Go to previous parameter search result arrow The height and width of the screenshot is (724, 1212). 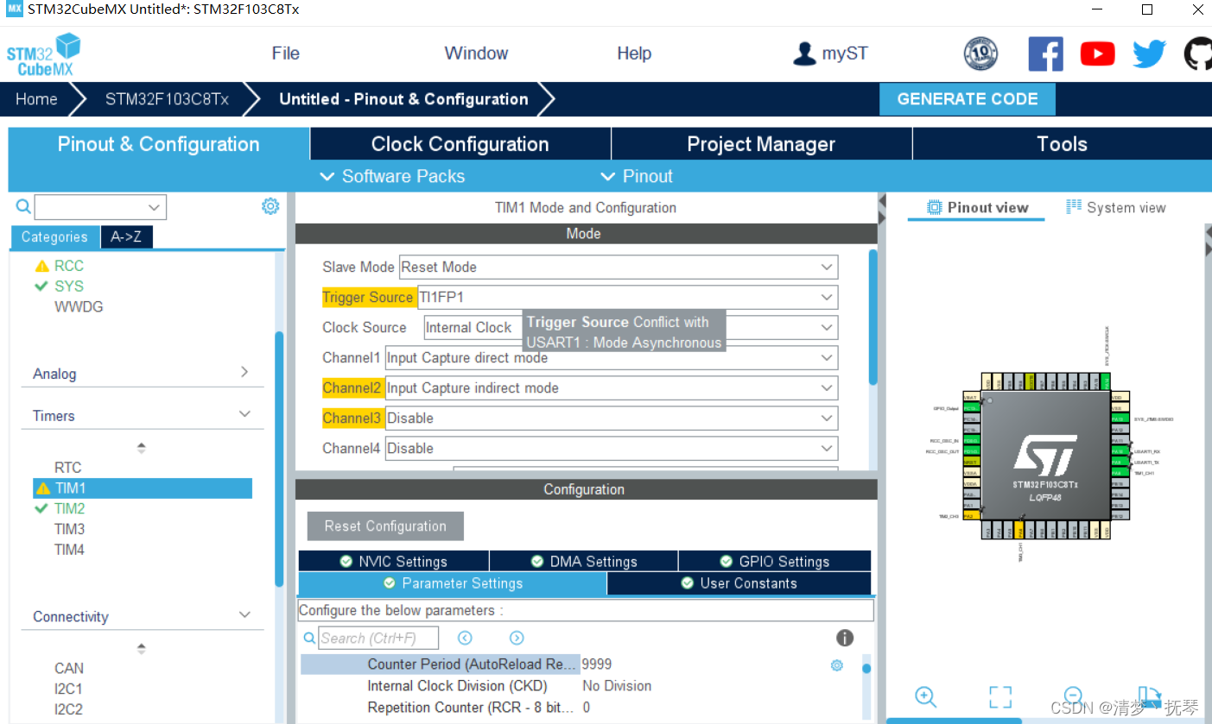[x=465, y=639]
